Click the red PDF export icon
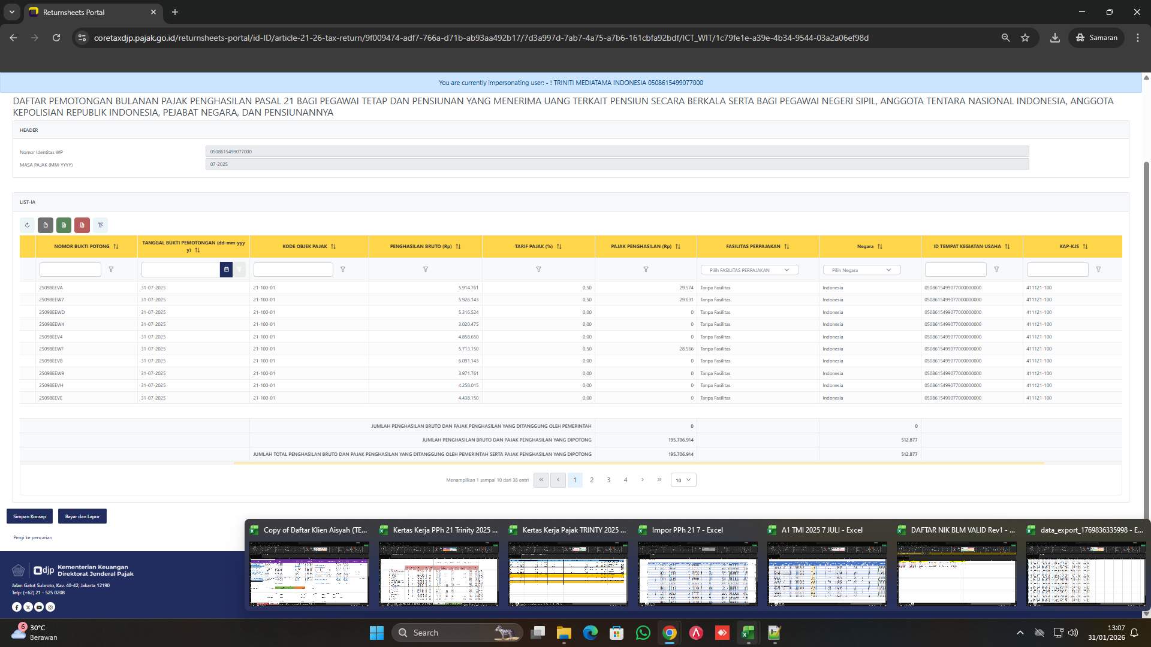This screenshot has width=1151, height=647. point(82,225)
